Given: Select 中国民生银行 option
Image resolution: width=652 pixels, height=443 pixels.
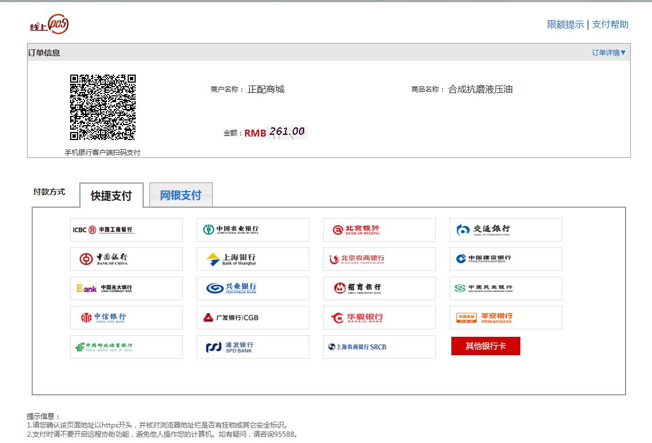Looking at the screenshot, I should point(505,288).
